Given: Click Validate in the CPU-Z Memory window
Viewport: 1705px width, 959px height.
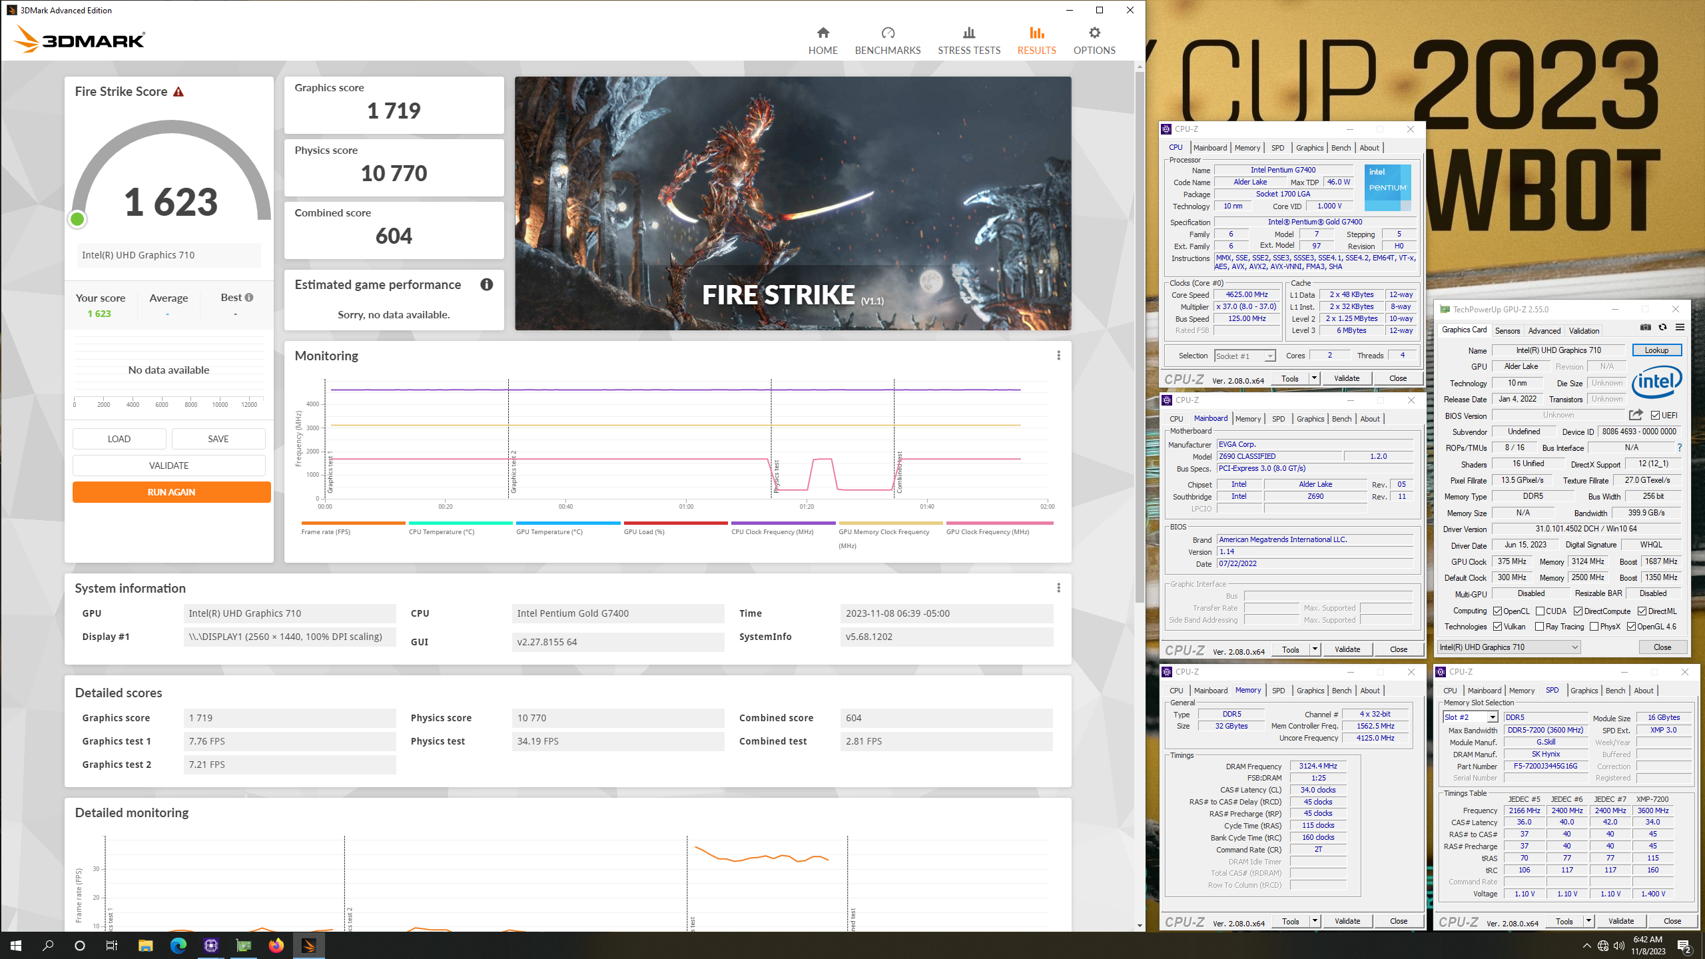Looking at the screenshot, I should (x=1347, y=921).
